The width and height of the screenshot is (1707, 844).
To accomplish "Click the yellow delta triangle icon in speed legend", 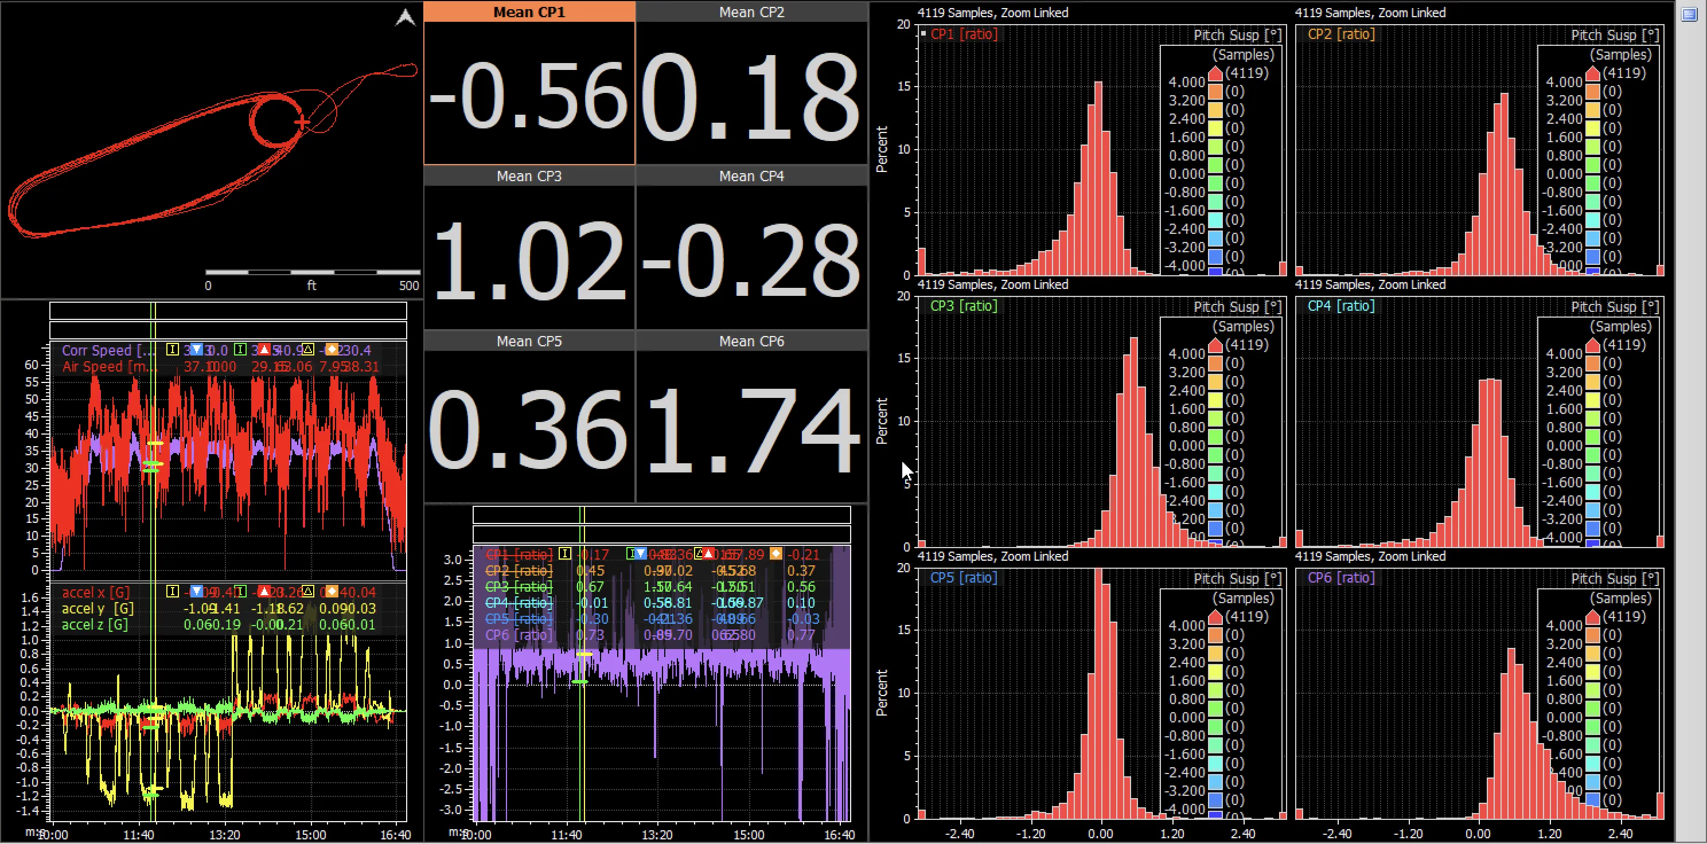I will click(308, 350).
